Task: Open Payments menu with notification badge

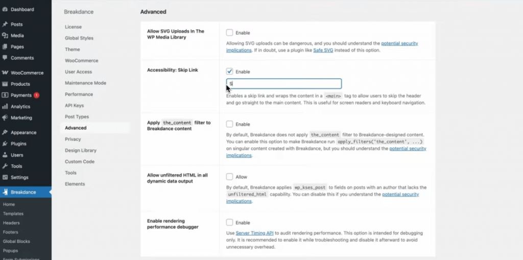Action: (x=21, y=96)
